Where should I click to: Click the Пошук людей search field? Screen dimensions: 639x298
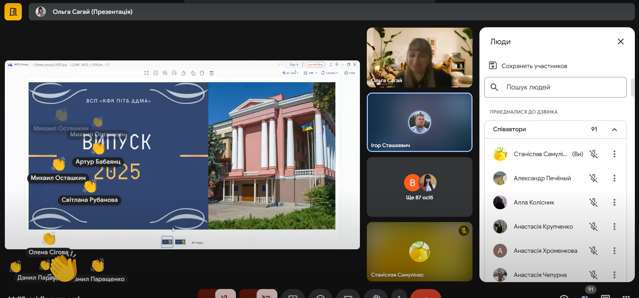(x=555, y=87)
